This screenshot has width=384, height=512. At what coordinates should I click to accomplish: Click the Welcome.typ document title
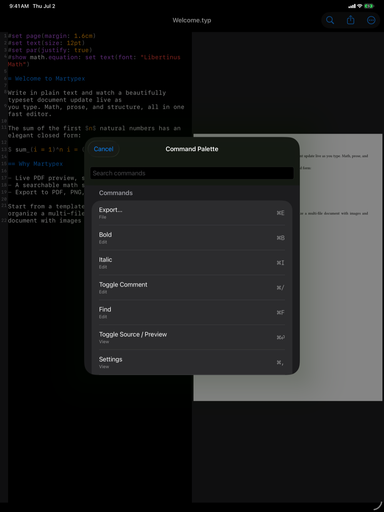click(x=192, y=20)
